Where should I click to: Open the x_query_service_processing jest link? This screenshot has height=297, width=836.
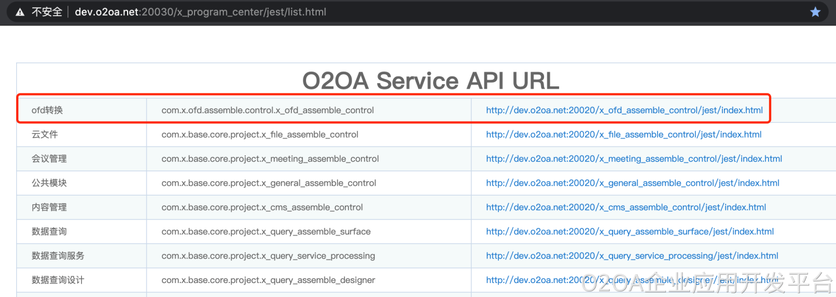point(632,256)
